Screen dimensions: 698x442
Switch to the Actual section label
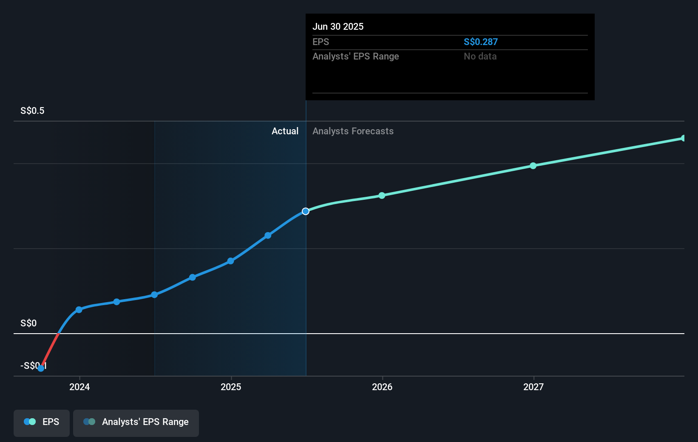pyautogui.click(x=285, y=131)
